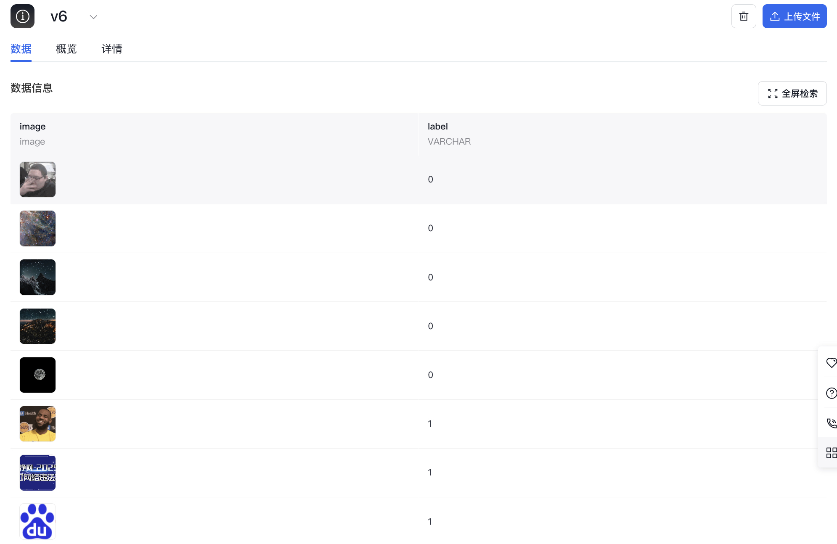
Task: Click the upload arrow icon in 上传文件
Action: [x=775, y=16]
